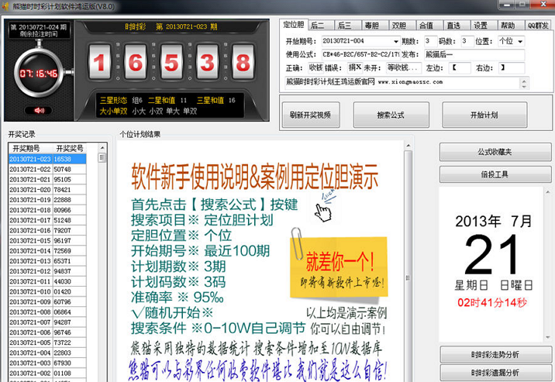The image size is (555, 382).
Task: Select draw record 20130721-022
Action: click(47, 170)
